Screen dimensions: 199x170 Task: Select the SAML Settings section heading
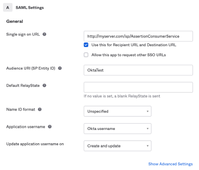30,8
